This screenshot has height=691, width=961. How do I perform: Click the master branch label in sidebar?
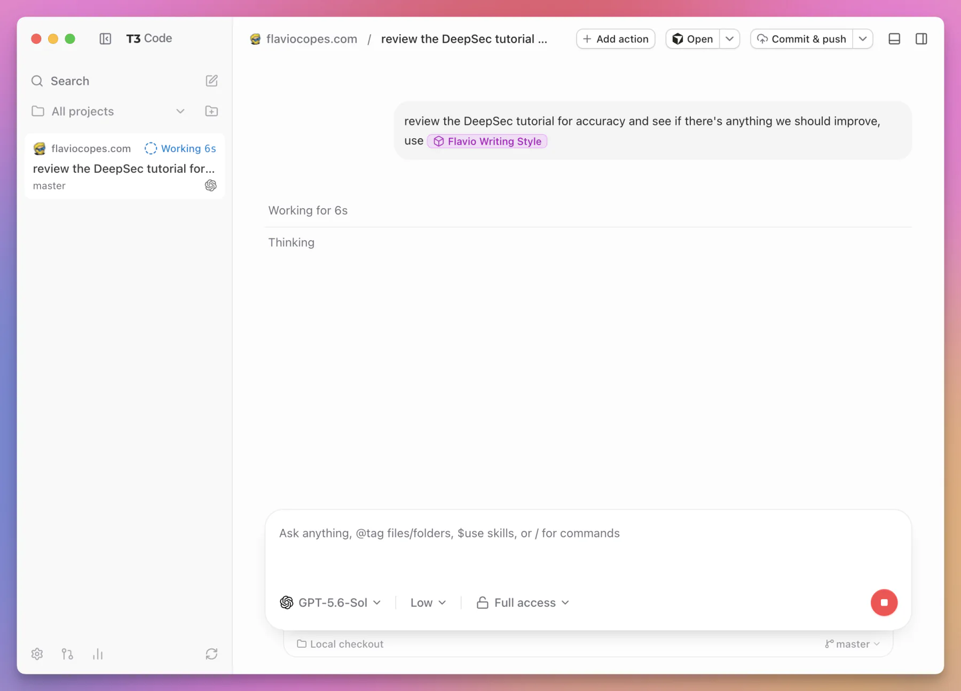click(49, 186)
